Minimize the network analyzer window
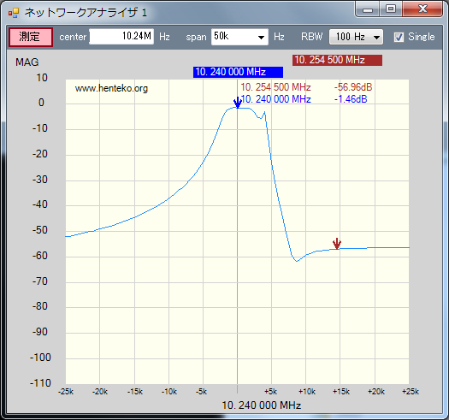Screen dimensions: 449x420 368,9
